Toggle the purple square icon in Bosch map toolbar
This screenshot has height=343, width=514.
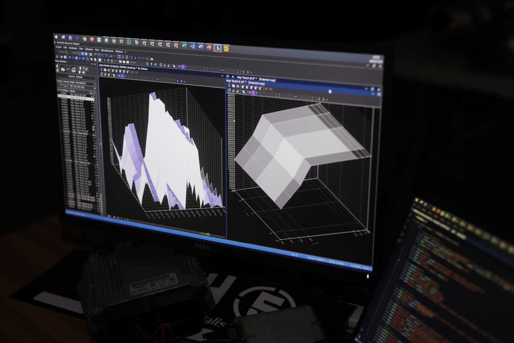pyautogui.click(x=253, y=93)
